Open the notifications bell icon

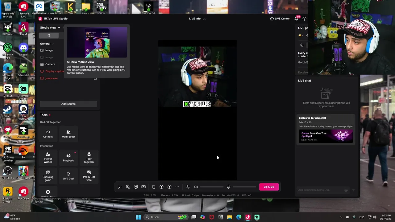(x=296, y=18)
